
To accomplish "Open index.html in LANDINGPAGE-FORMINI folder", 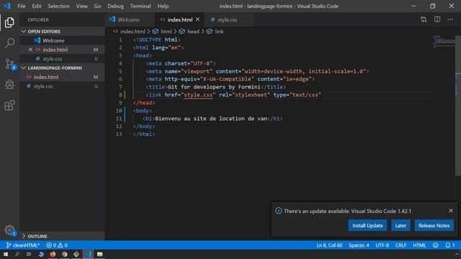I will pyautogui.click(x=63, y=77).
